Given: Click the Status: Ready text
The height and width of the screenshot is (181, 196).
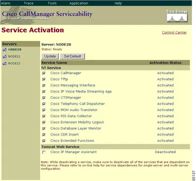Looking at the screenshot, I should [52, 49].
